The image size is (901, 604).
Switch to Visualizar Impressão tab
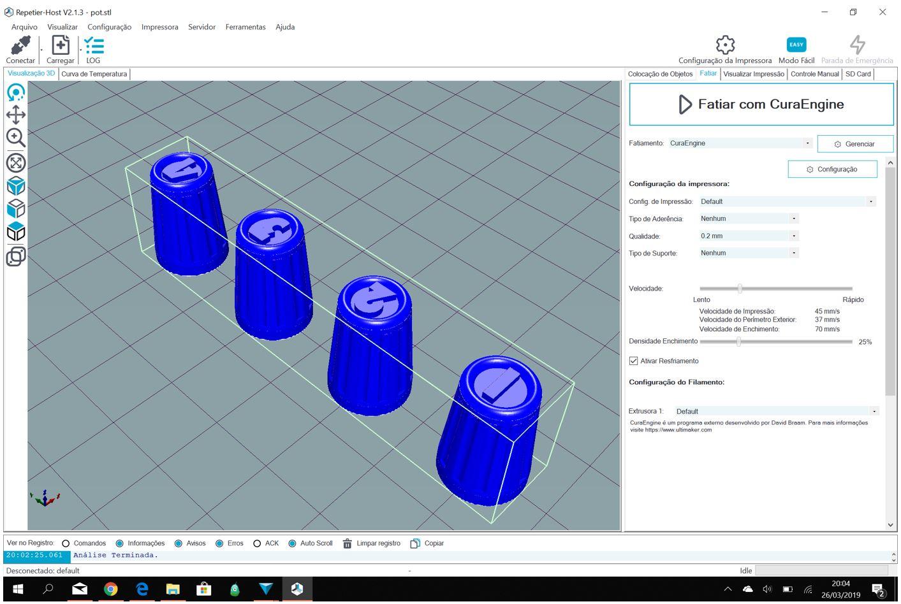[x=754, y=74]
